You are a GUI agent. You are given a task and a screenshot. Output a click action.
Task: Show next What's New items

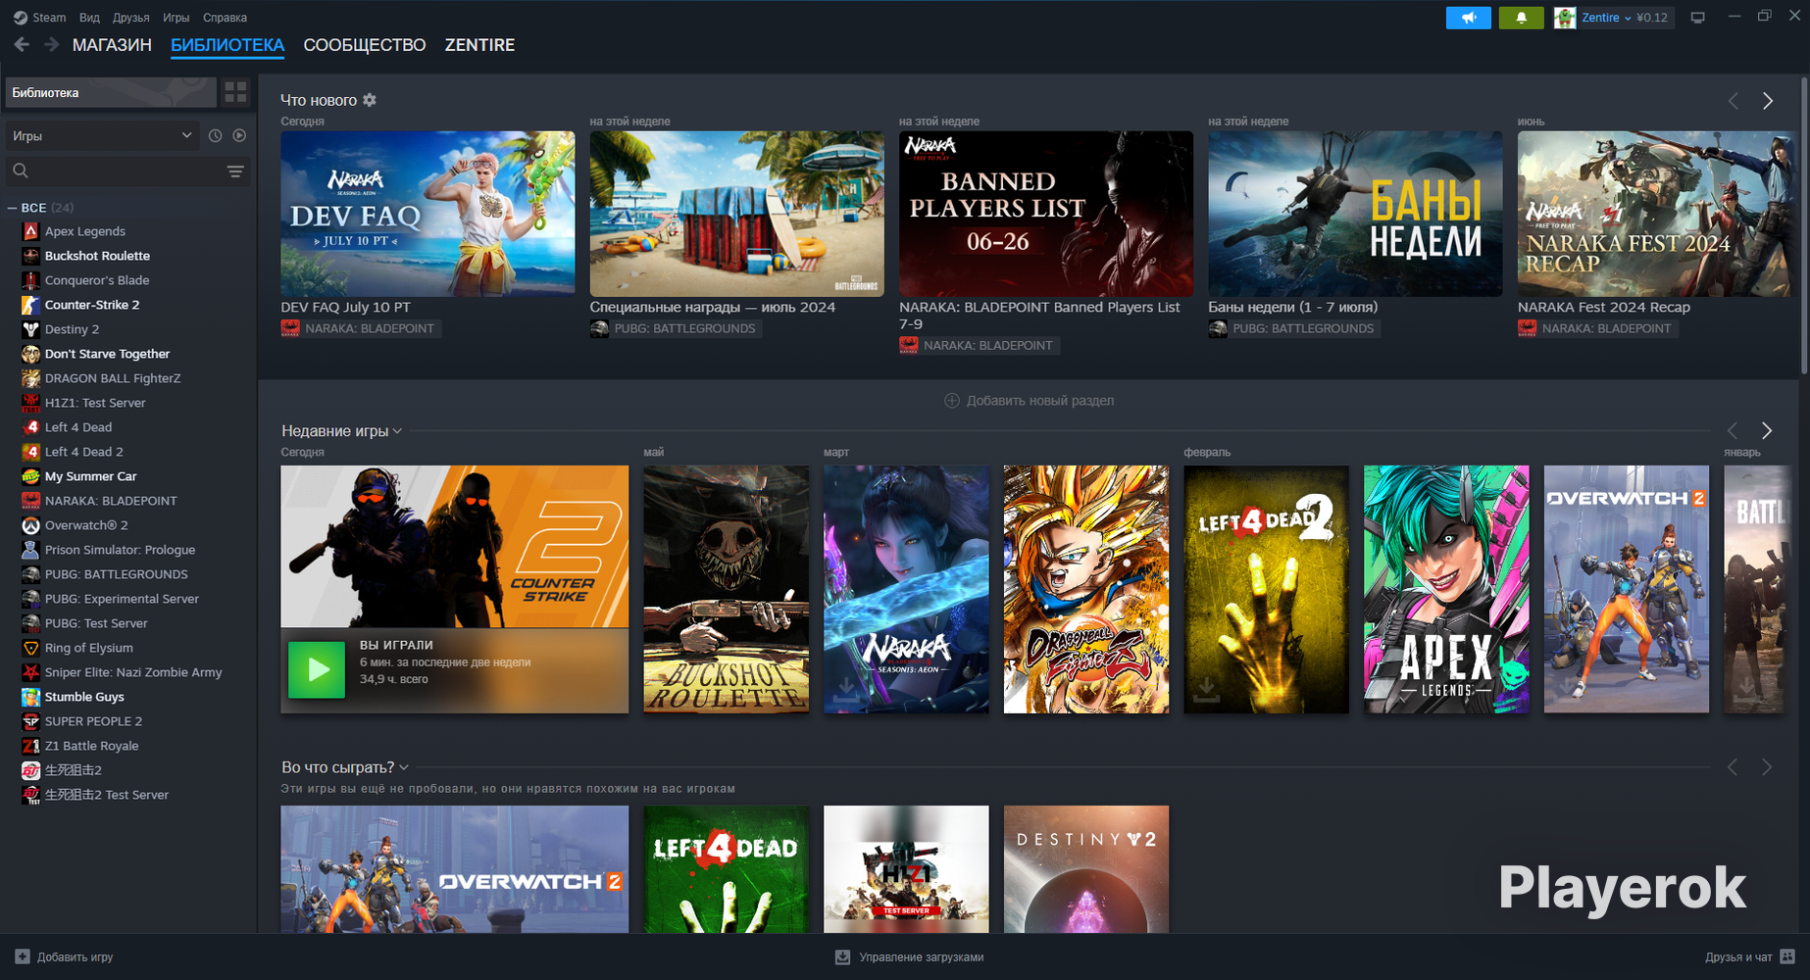[x=1768, y=101]
